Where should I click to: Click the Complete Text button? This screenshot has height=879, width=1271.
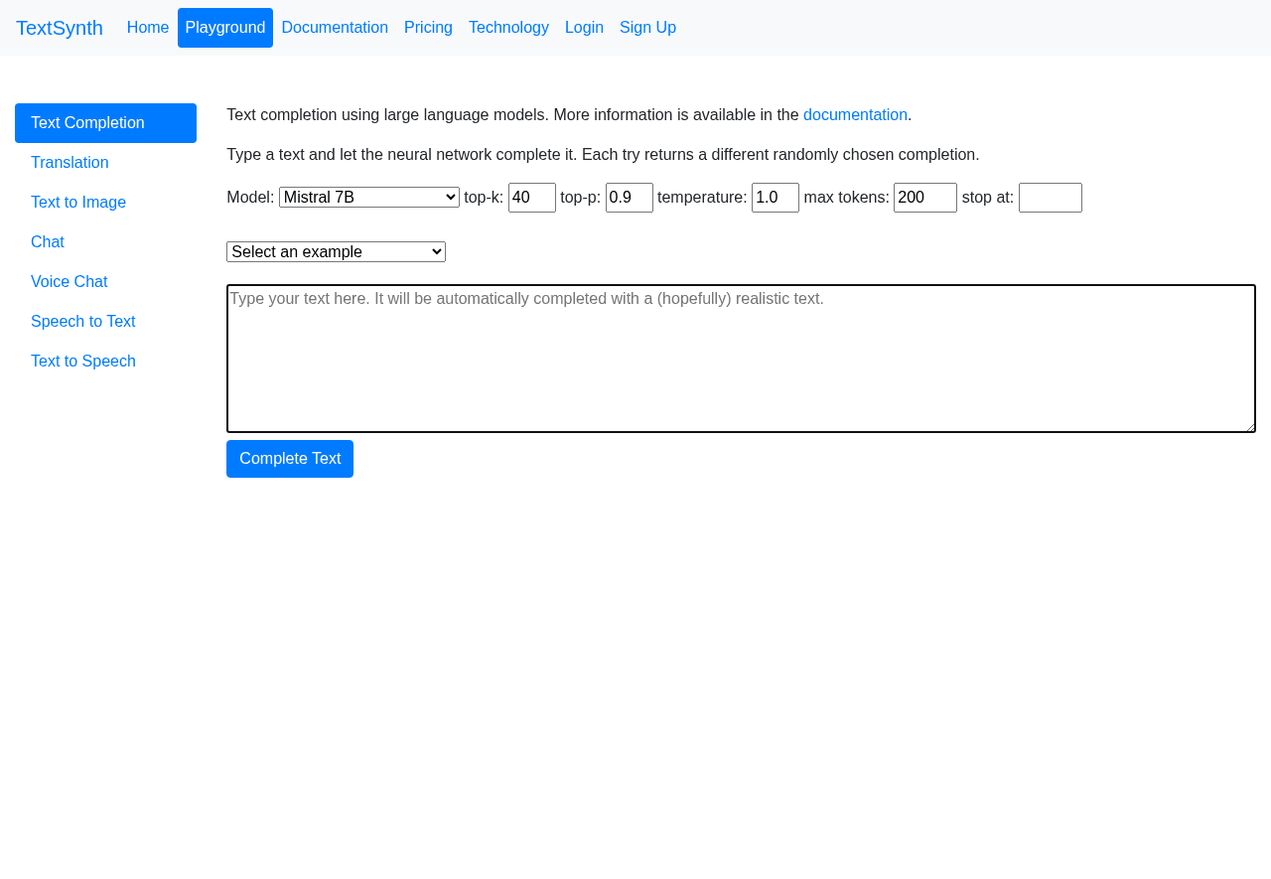(x=290, y=456)
